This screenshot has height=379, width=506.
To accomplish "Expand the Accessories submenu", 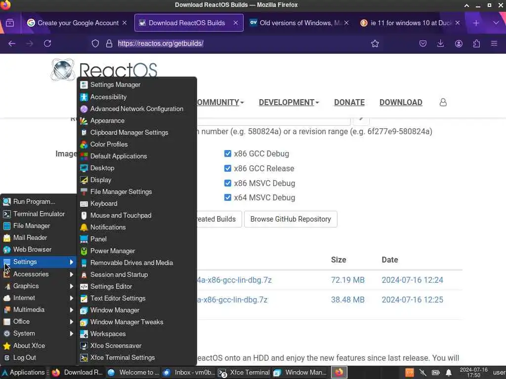I will tap(39, 274).
